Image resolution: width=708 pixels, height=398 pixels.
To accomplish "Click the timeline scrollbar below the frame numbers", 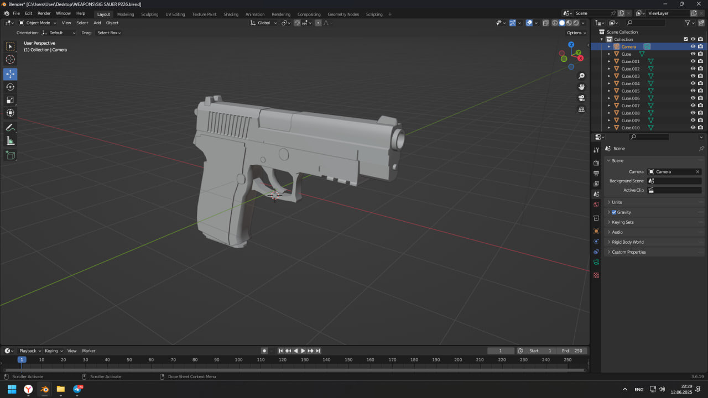I will pyautogui.click(x=294, y=370).
